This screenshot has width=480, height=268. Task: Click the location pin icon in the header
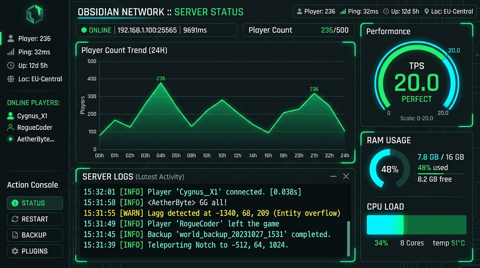(426, 12)
